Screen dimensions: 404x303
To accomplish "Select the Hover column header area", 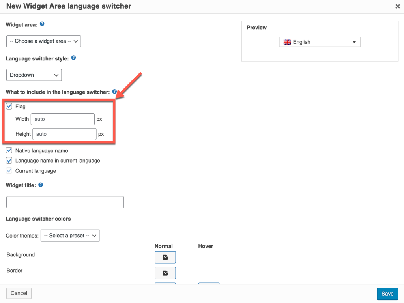I will (206, 246).
